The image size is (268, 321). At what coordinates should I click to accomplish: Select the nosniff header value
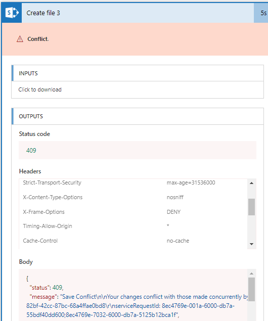click(175, 197)
